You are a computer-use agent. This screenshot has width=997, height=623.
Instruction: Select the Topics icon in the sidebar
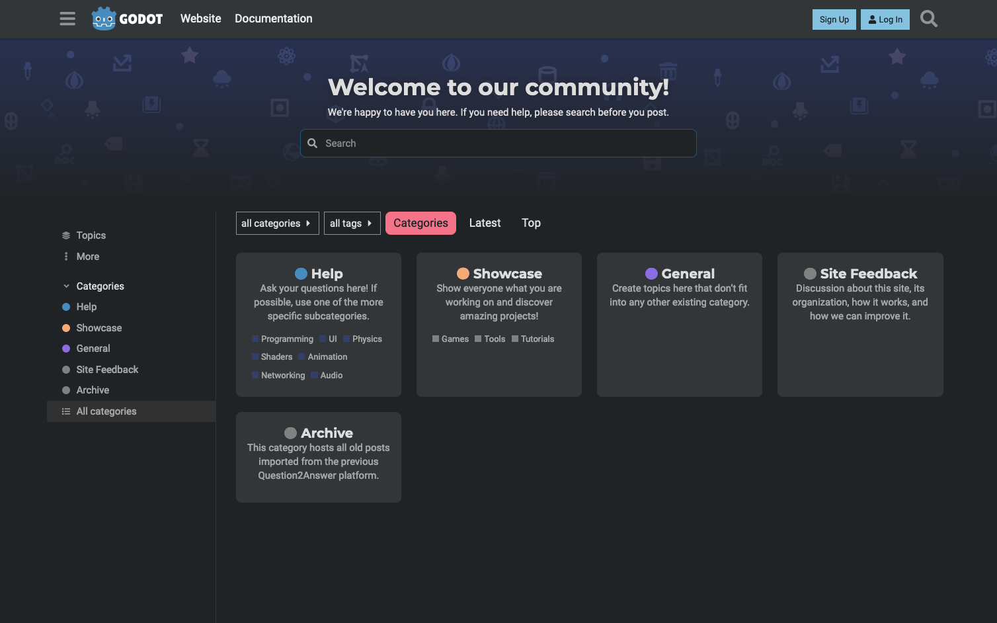point(65,235)
